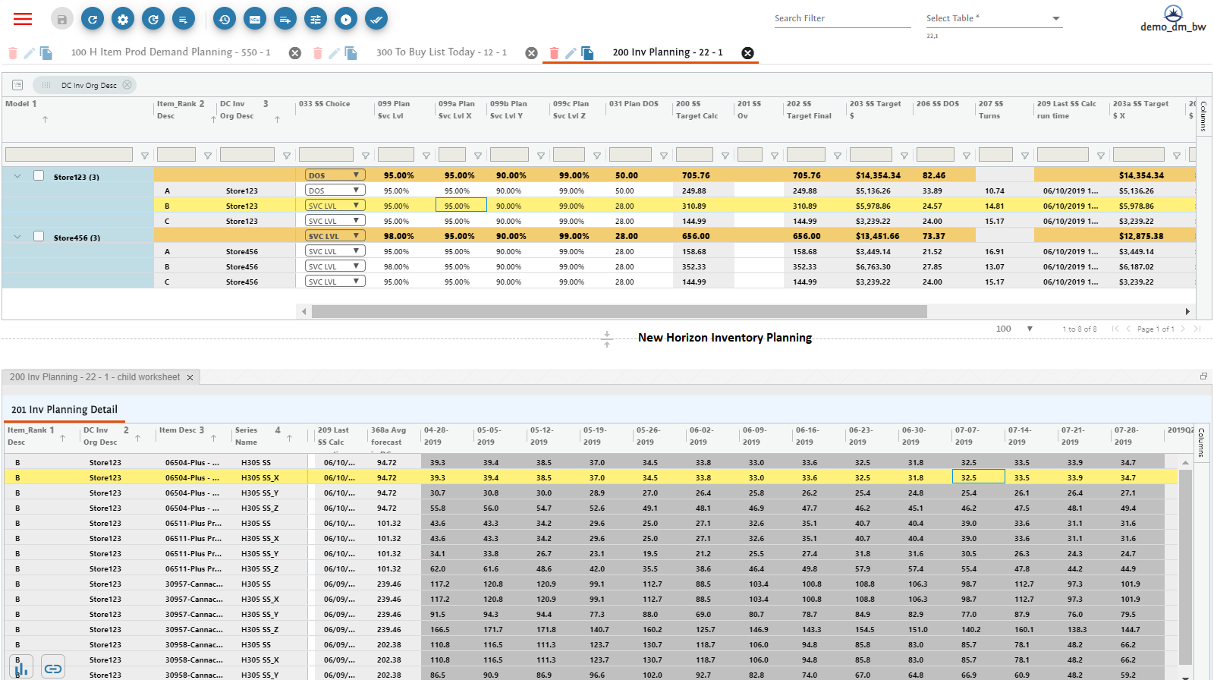Screen dimensions: 1214x680
Task: Open the Select Table dropdown
Action: pos(1055,18)
